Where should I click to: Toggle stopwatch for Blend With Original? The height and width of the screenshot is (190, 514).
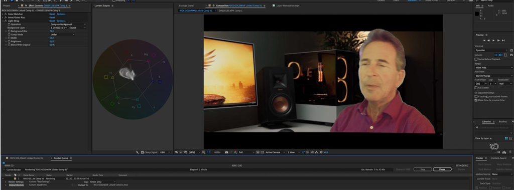pyautogui.click(x=9, y=45)
